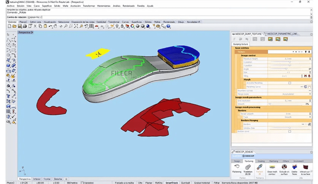Toggle the Bottom cover checkbox
The image size is (318, 184).
[x=289, y=131]
